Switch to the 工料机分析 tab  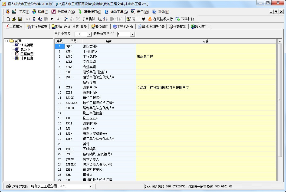pos(123,27)
